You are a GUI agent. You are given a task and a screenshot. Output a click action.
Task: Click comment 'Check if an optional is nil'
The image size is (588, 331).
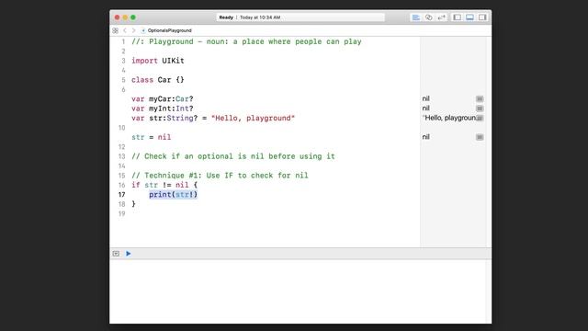coord(232,156)
